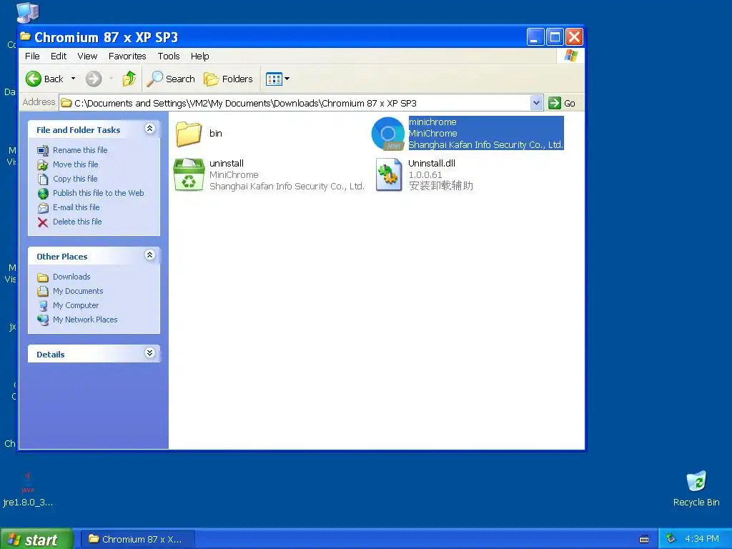Click the 'Uninstall.dll' file name text

(x=432, y=164)
